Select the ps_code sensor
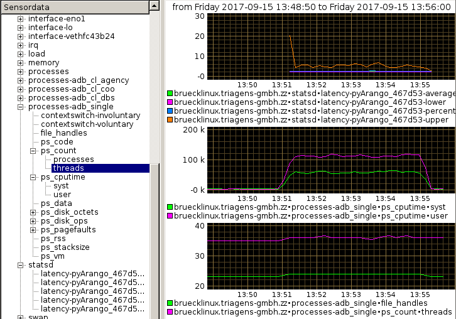 [57, 142]
